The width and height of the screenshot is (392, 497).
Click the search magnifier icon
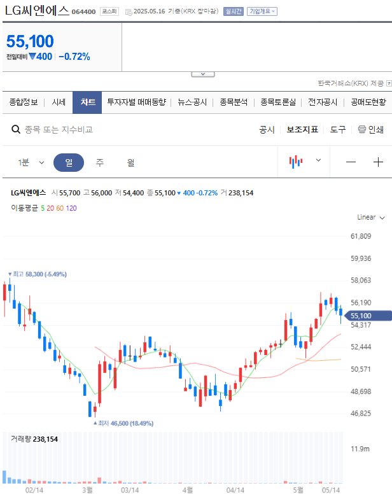(x=17, y=129)
